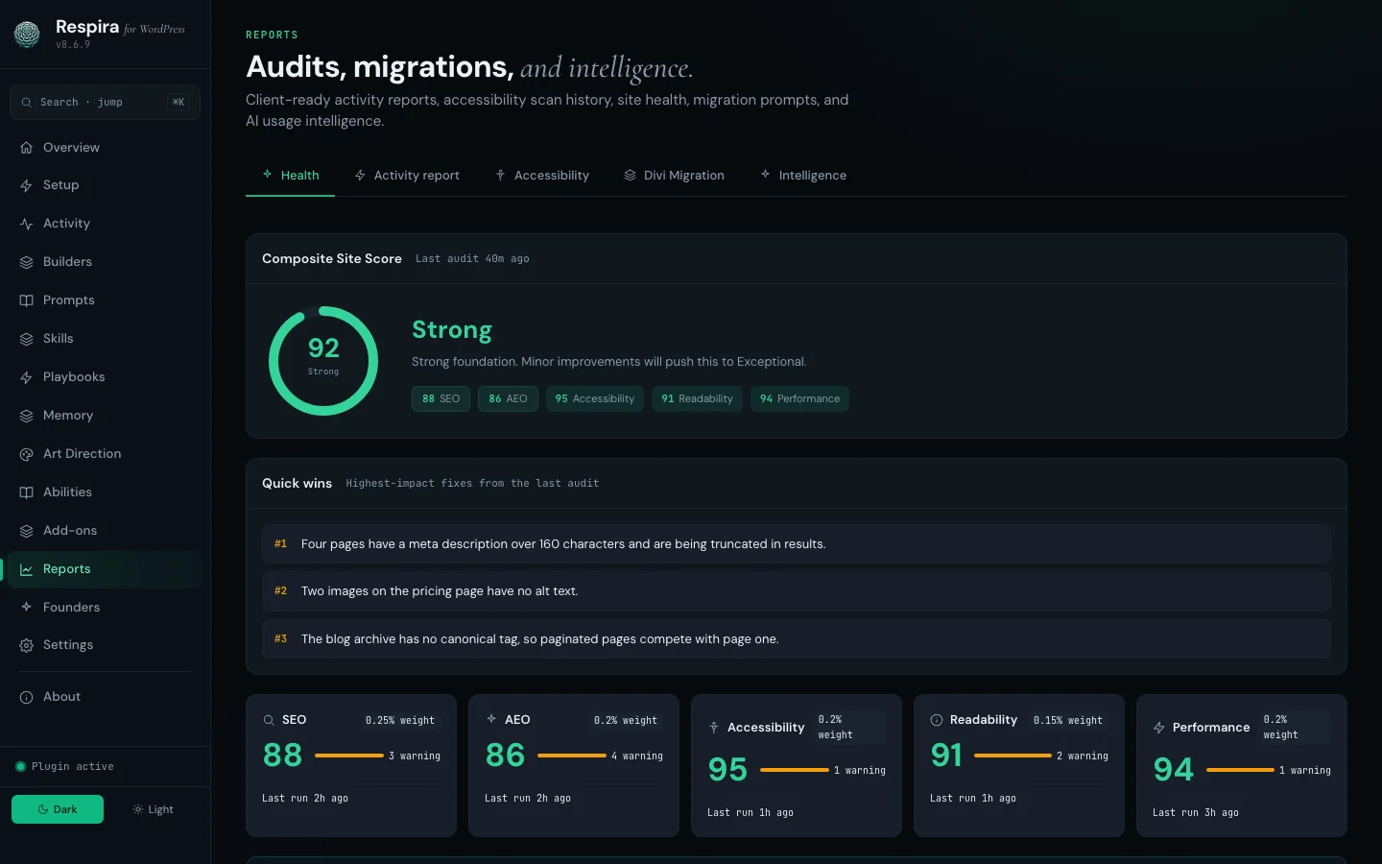Image resolution: width=1382 pixels, height=864 pixels.
Task: Click the 0.25% weight badge on SEO
Action: (x=400, y=720)
